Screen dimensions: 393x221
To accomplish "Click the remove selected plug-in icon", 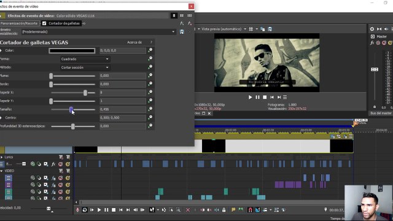I will coord(190,23).
